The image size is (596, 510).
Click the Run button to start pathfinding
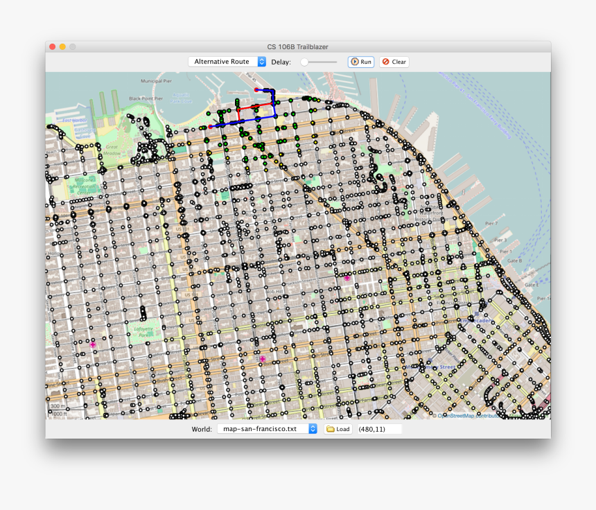tap(361, 62)
